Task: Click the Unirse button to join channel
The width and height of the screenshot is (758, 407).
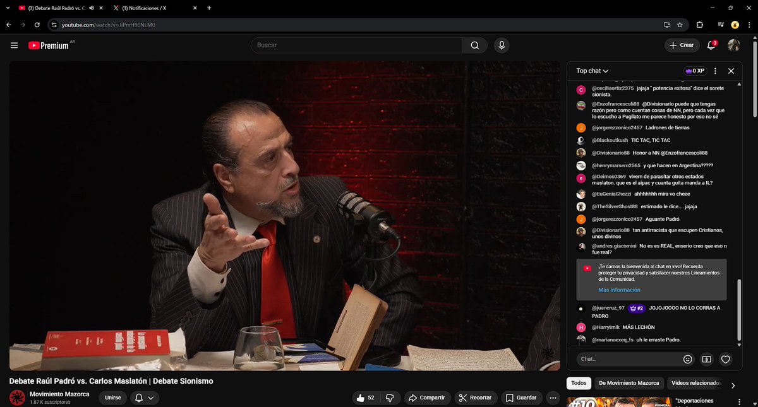Action: pos(112,398)
